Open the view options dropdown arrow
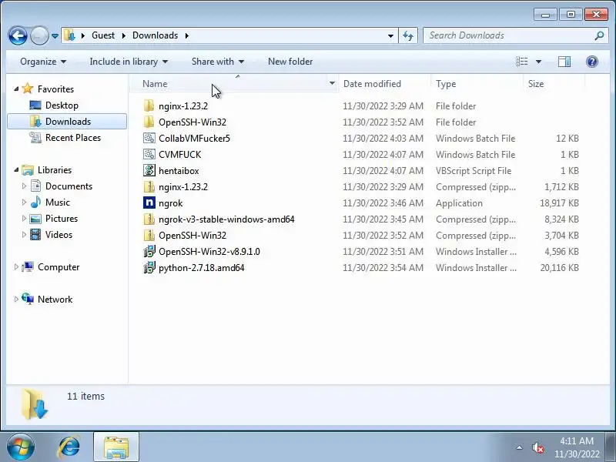 click(x=538, y=62)
